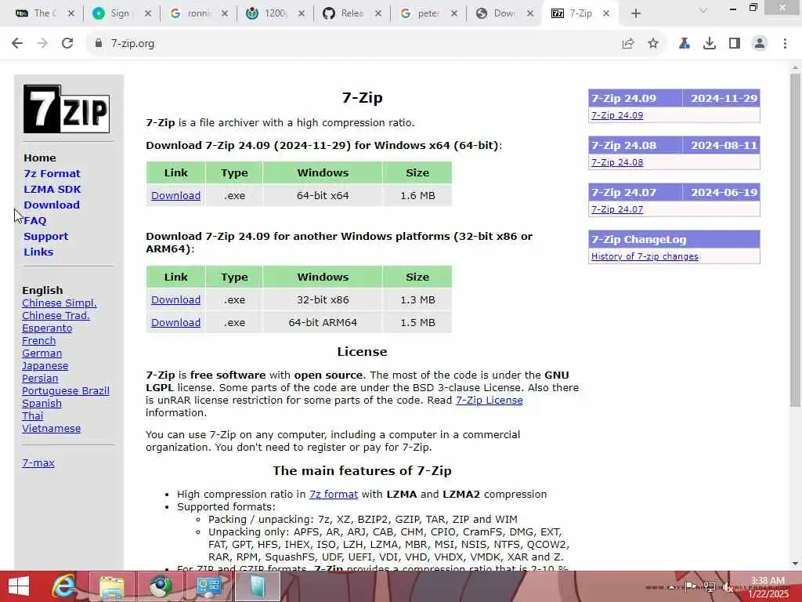
Task: Click the 7-Zip logo image
Action: pyautogui.click(x=67, y=109)
